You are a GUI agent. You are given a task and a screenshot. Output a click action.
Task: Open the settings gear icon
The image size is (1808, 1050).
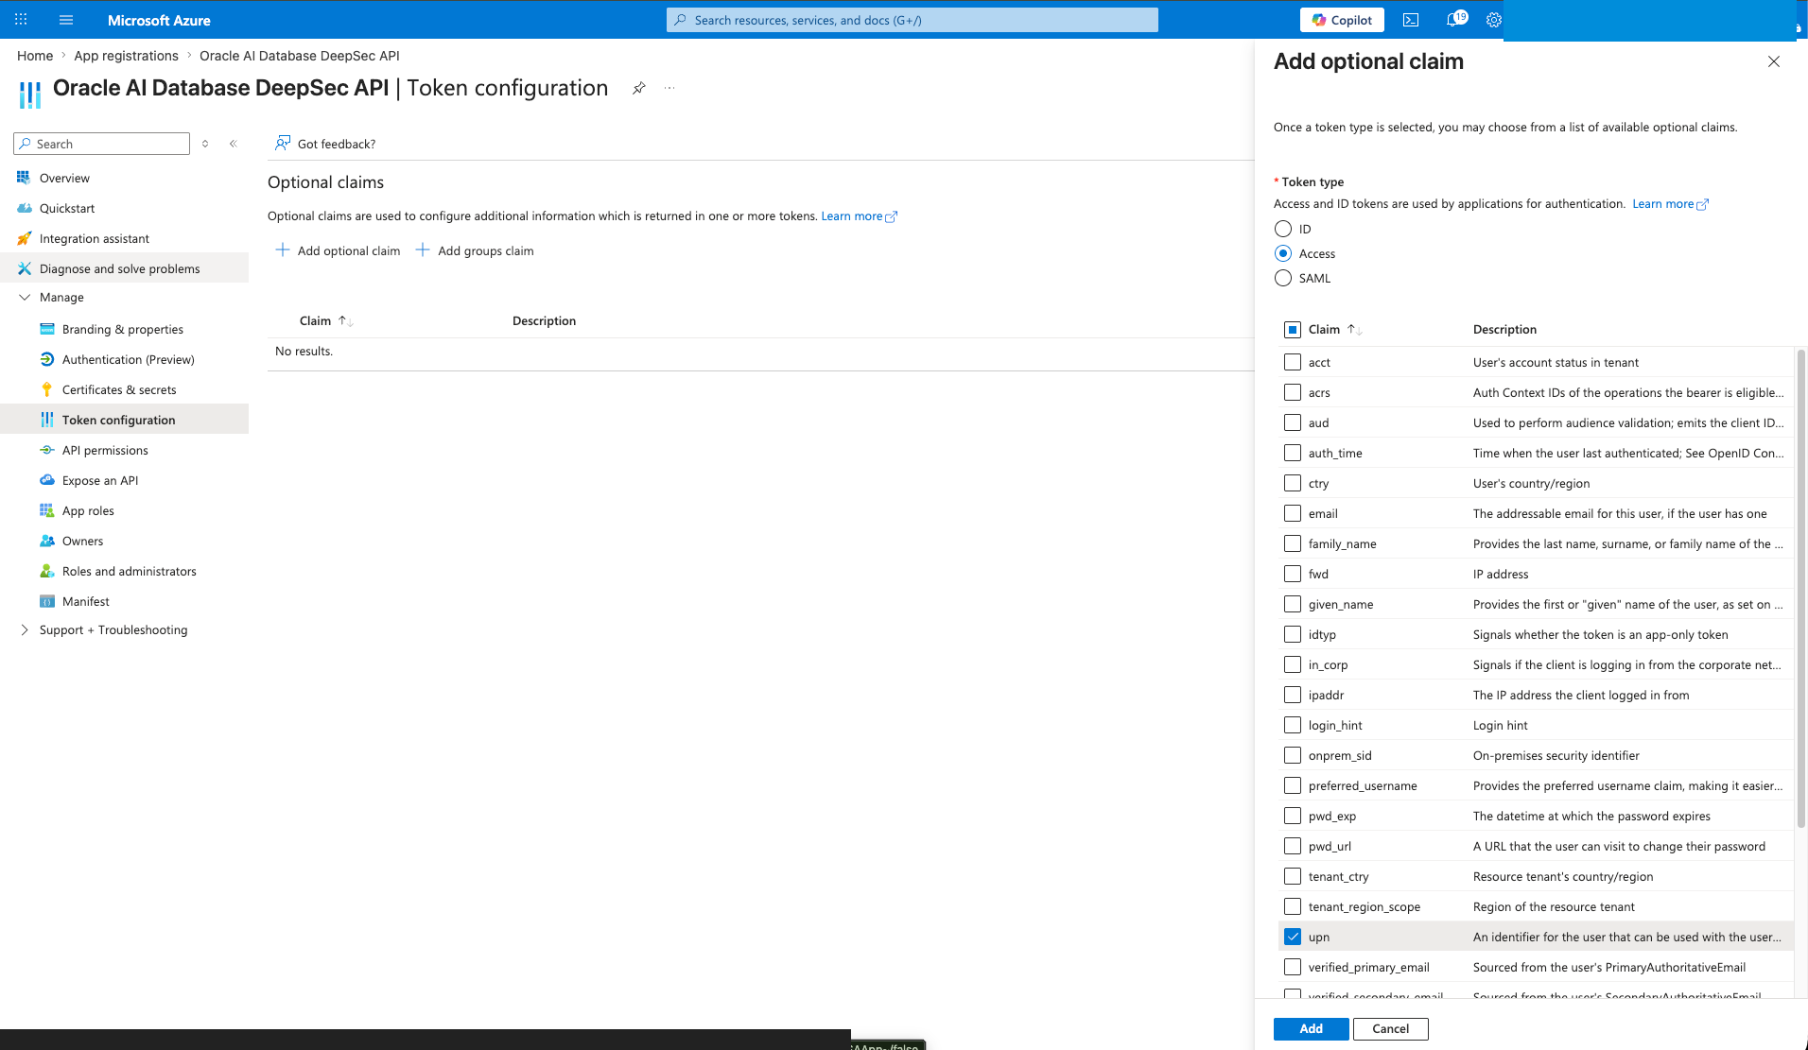click(x=1493, y=20)
